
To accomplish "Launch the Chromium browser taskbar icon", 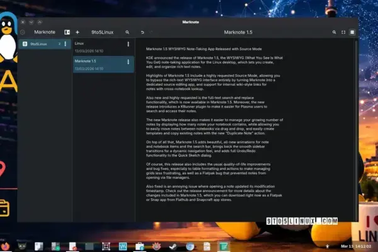I will click(190, 246).
